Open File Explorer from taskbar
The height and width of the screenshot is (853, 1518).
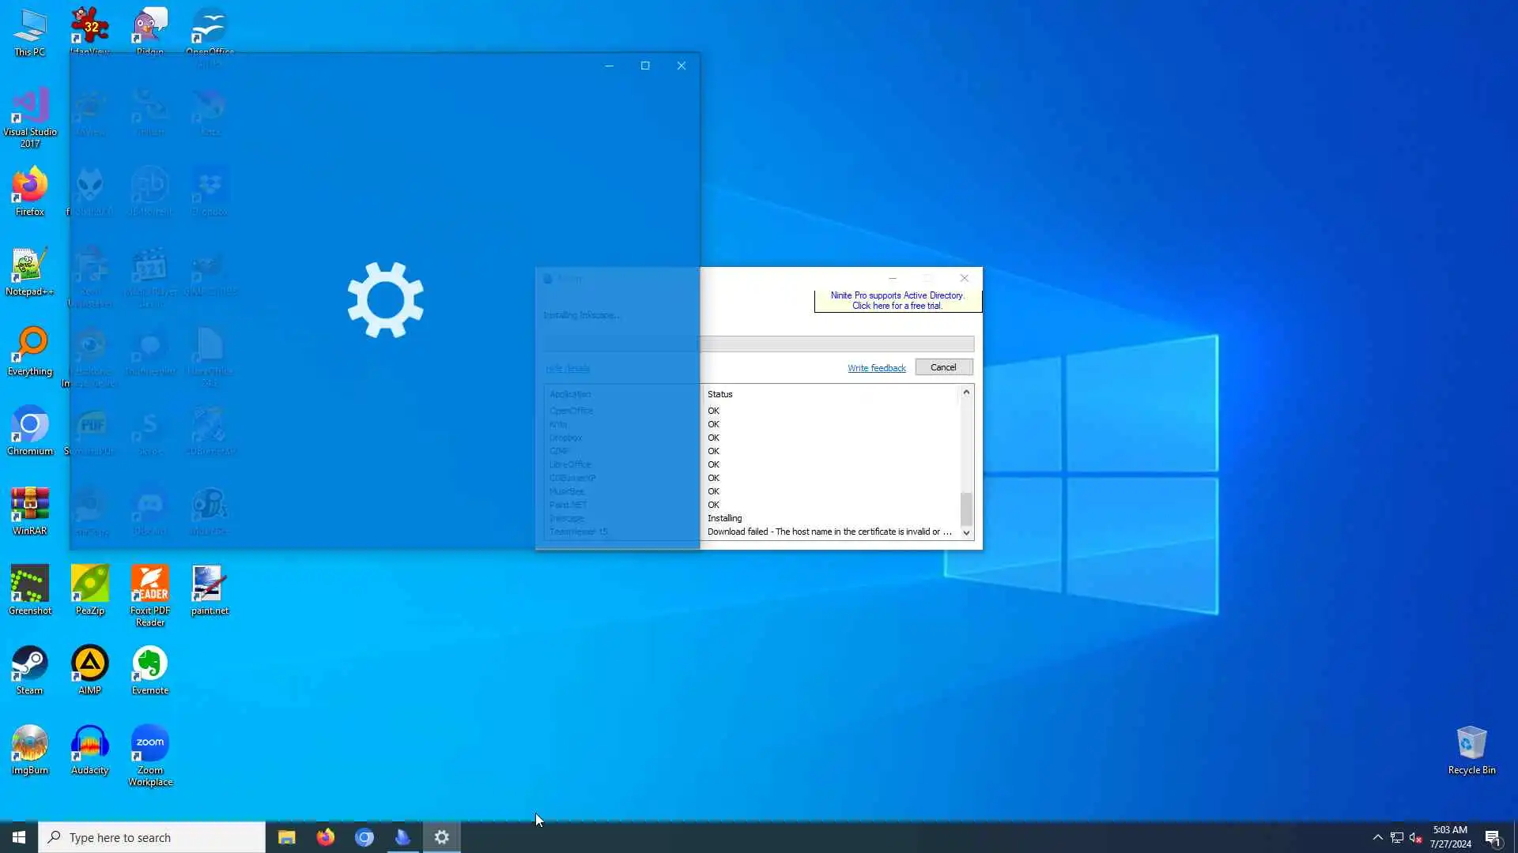pyautogui.click(x=286, y=837)
